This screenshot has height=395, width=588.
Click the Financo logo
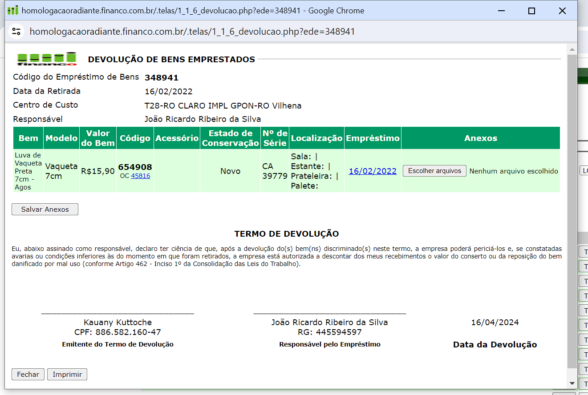point(47,59)
